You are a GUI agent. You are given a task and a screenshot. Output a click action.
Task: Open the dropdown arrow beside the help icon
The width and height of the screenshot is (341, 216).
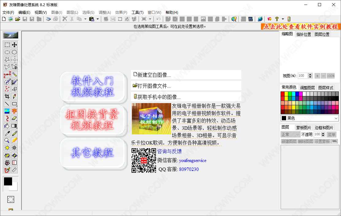(x=283, y=19)
